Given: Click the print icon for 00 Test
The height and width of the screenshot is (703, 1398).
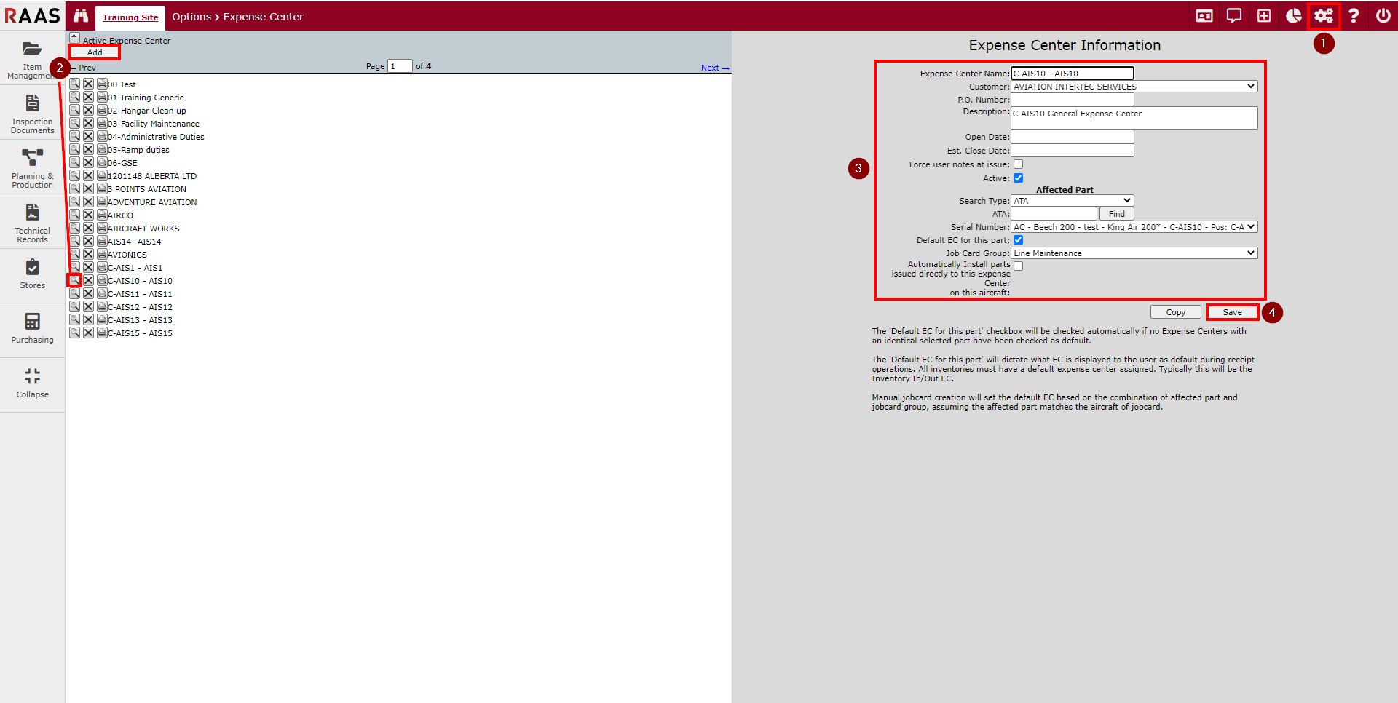Looking at the screenshot, I should 102,84.
